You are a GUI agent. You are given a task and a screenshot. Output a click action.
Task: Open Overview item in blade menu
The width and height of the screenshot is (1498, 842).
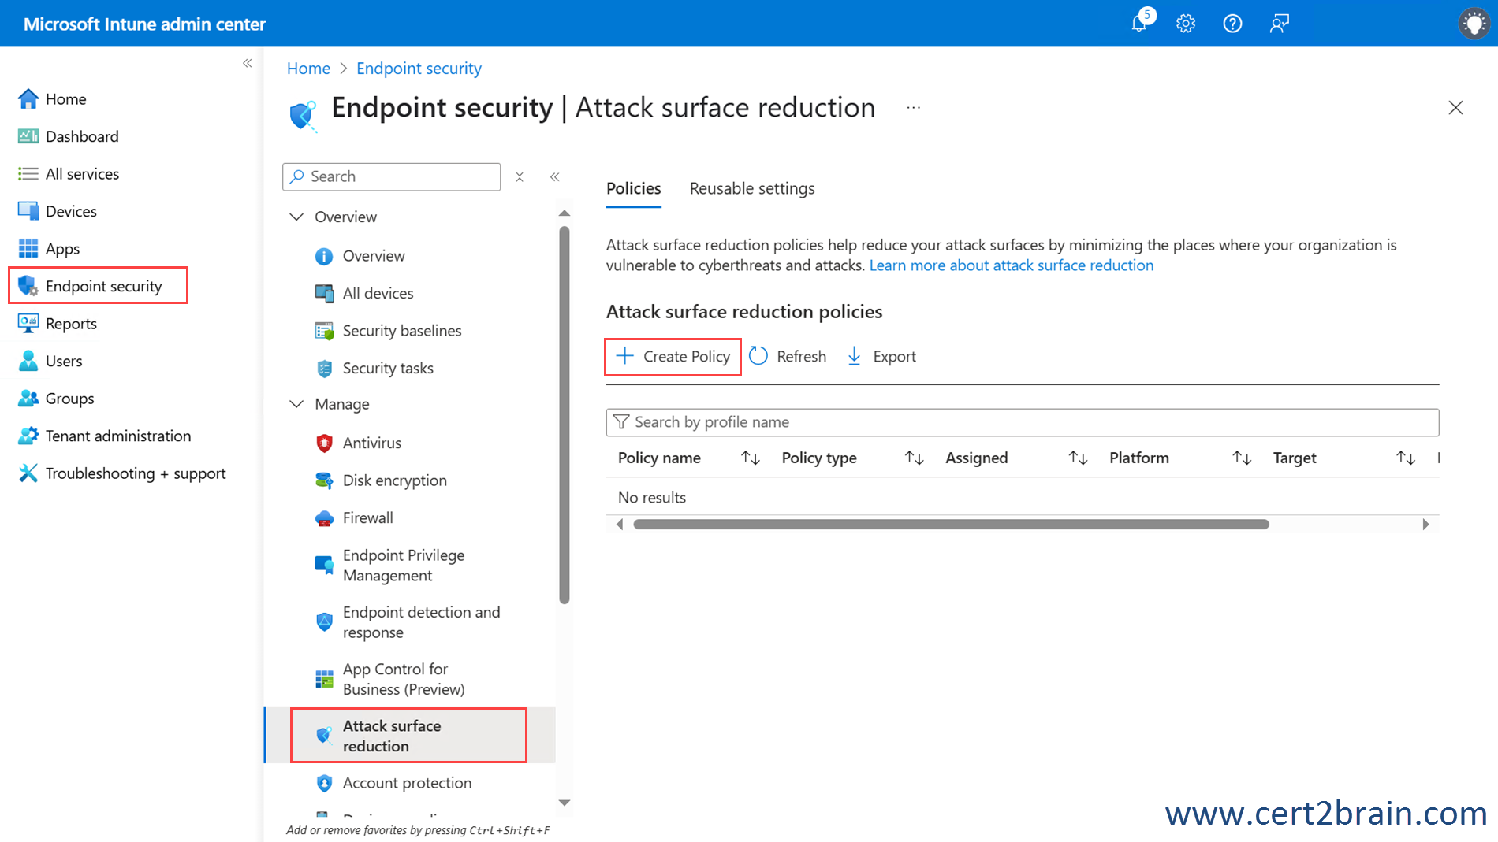[x=374, y=256]
